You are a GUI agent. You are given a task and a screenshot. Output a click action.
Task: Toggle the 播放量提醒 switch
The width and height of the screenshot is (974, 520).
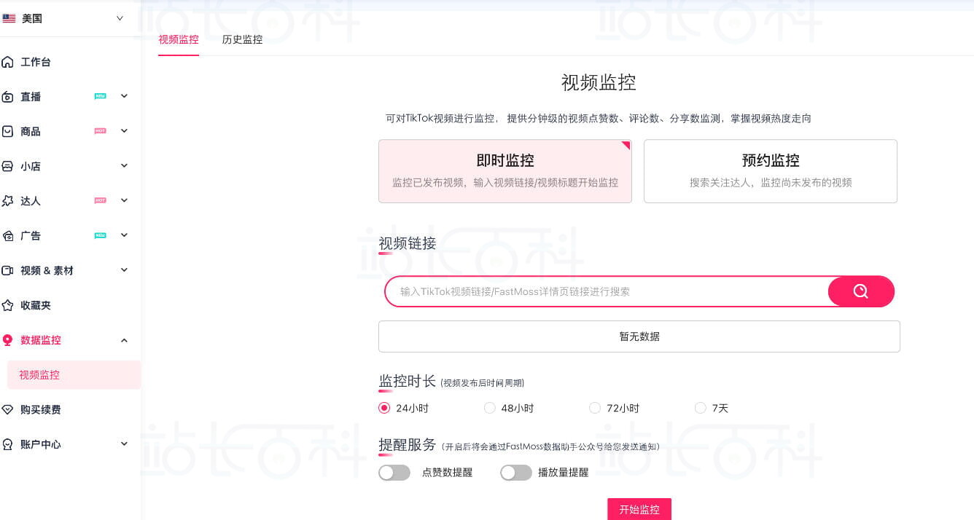pos(516,473)
